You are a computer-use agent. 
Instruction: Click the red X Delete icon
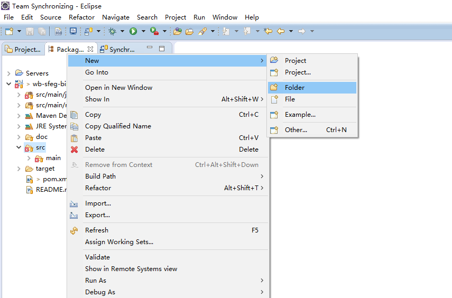tap(75, 150)
